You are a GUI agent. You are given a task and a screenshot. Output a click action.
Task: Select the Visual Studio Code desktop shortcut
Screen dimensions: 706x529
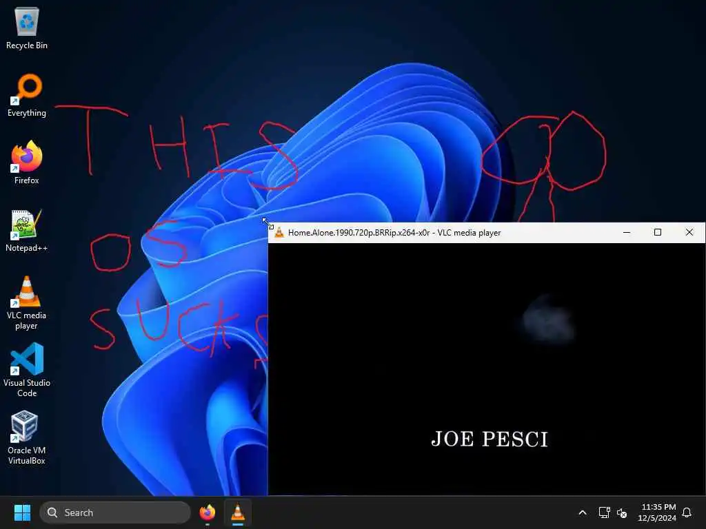(x=27, y=370)
